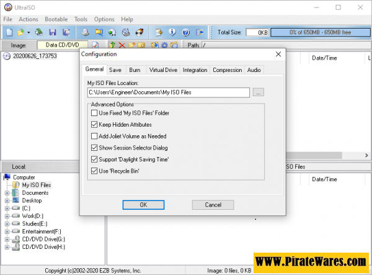The width and height of the screenshot is (372, 275).
Task: Open the Bootable menu
Action: (x=55, y=19)
